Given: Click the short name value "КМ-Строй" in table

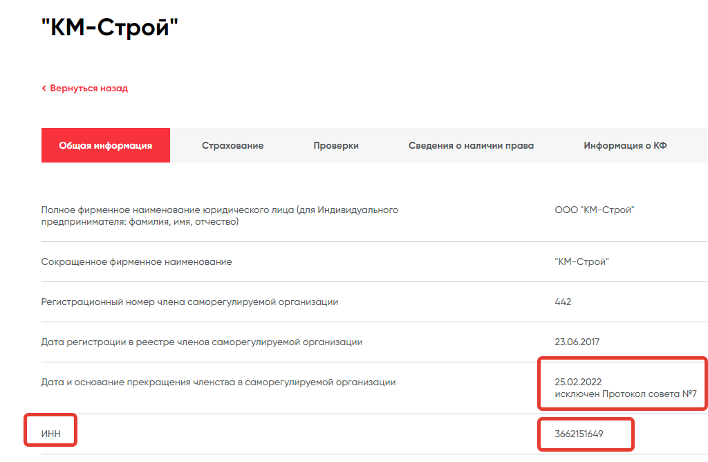Looking at the screenshot, I should click(x=581, y=262).
